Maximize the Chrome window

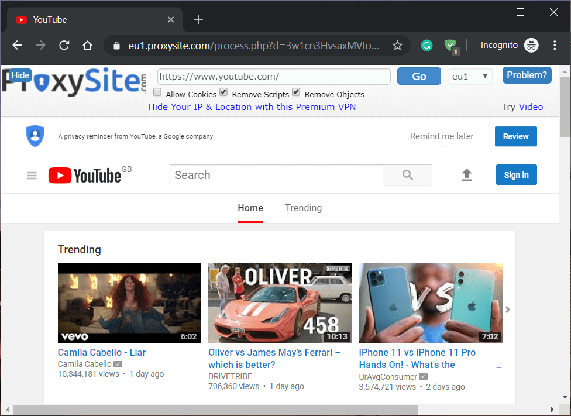[x=520, y=12]
